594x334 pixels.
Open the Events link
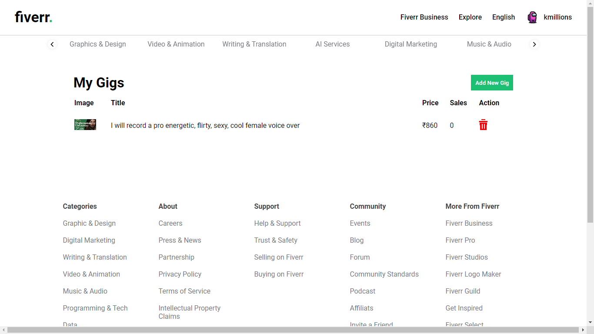[x=360, y=223]
